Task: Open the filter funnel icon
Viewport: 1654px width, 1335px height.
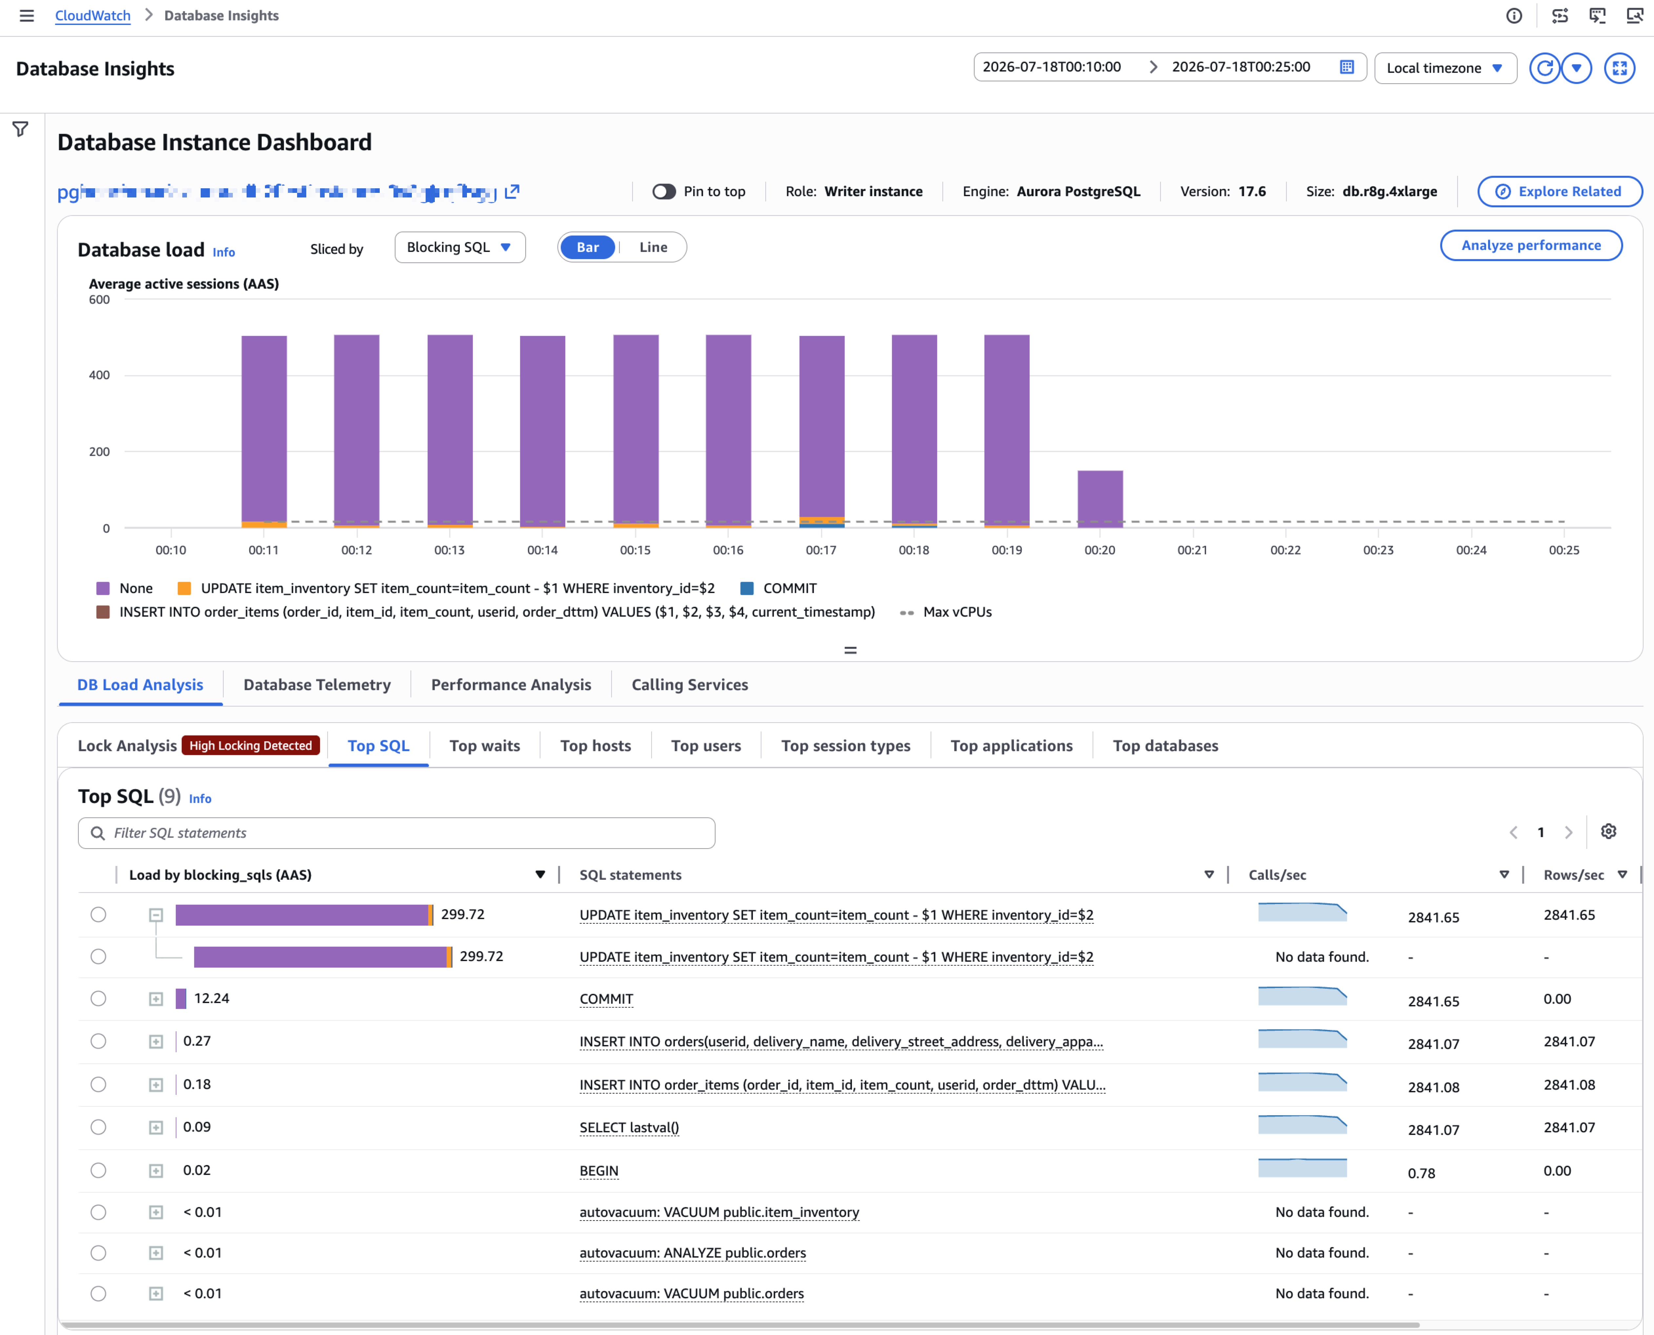Action: tap(21, 129)
